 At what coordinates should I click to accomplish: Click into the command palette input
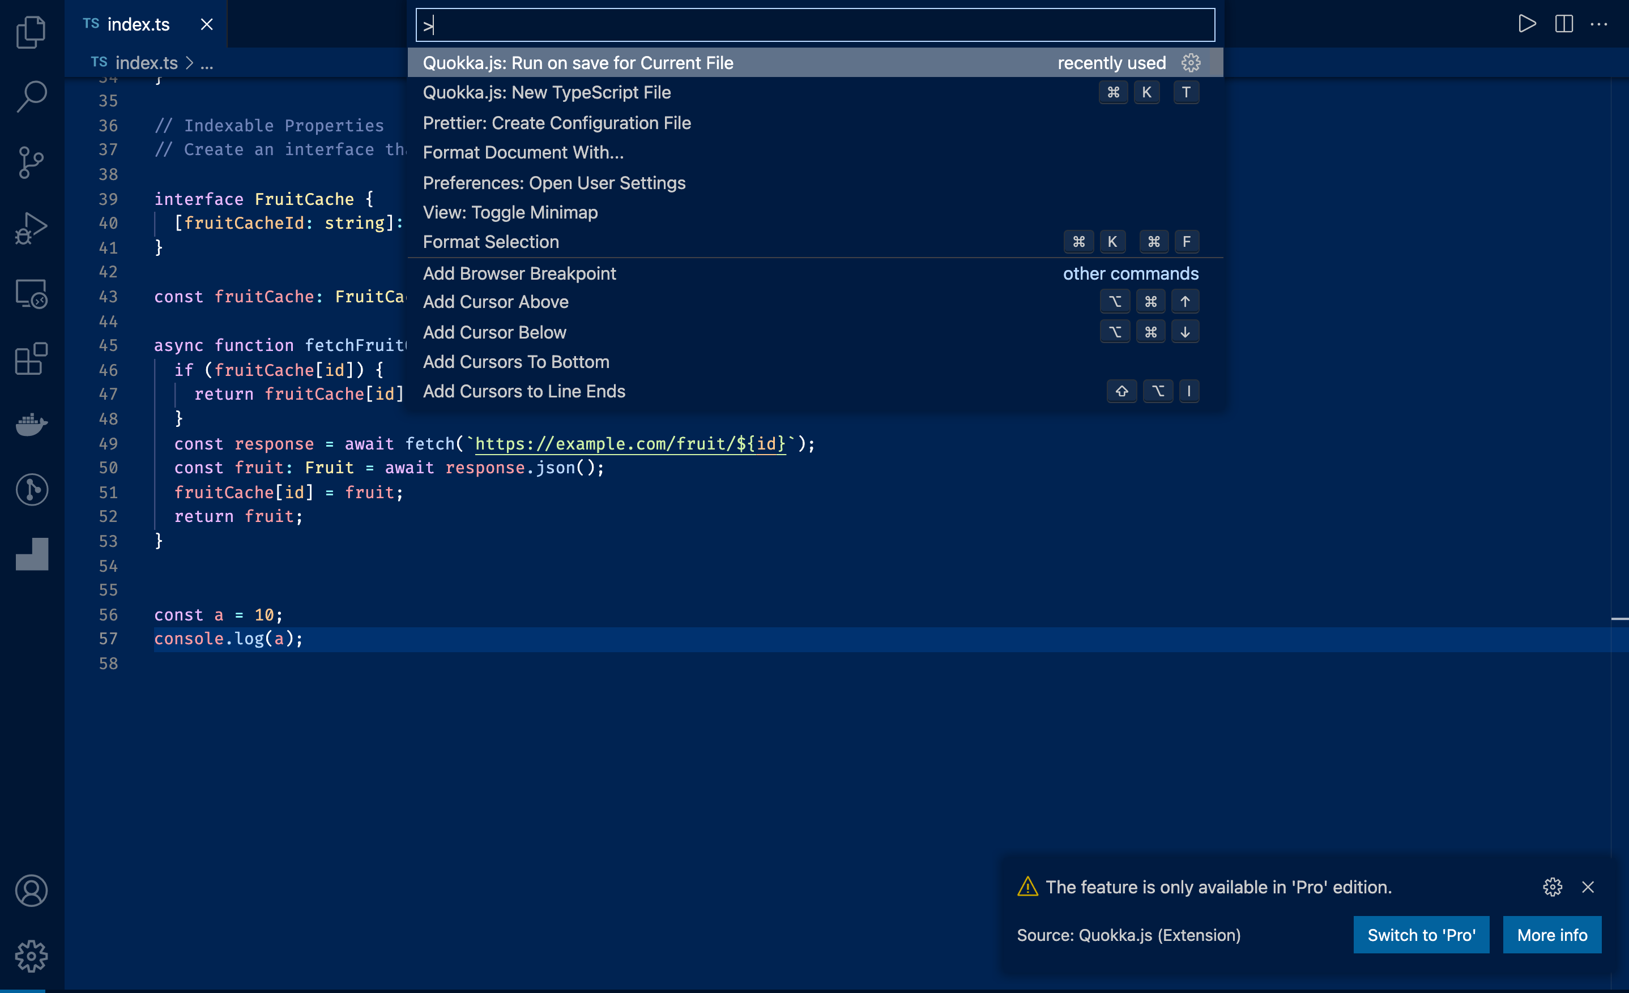[x=814, y=25]
